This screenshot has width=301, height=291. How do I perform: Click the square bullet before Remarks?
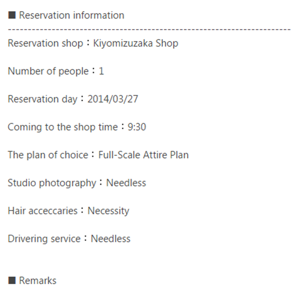pyautogui.click(x=12, y=280)
